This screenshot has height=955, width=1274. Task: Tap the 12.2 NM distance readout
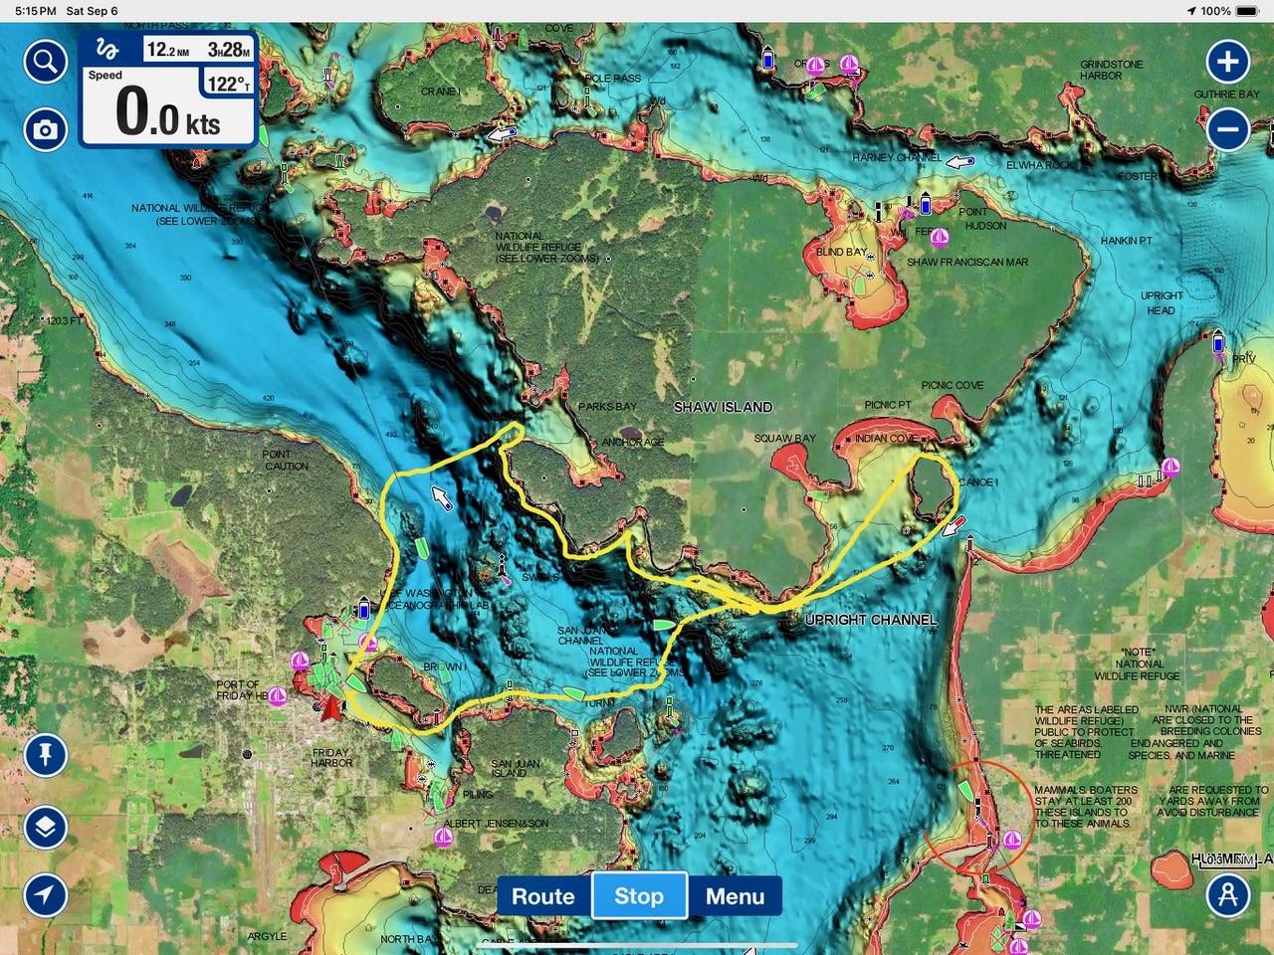168,50
